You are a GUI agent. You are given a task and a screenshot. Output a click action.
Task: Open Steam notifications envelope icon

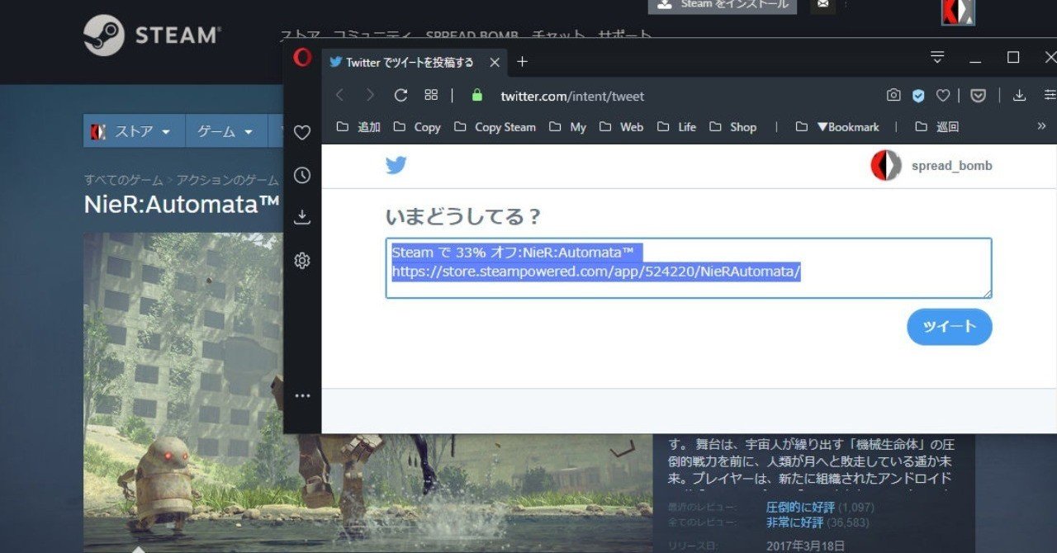(823, 5)
